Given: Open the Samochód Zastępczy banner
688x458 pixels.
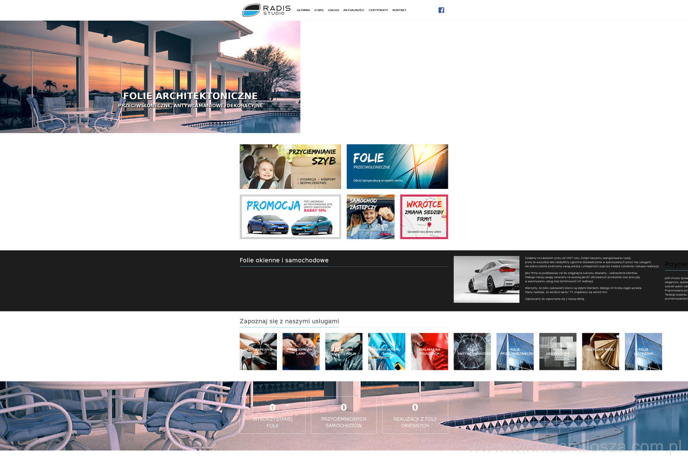Looking at the screenshot, I should pyautogui.click(x=370, y=217).
